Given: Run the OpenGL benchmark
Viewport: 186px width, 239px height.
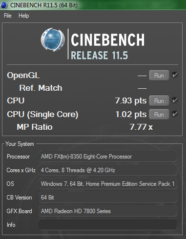Looking at the screenshot, I should tap(159, 75).
